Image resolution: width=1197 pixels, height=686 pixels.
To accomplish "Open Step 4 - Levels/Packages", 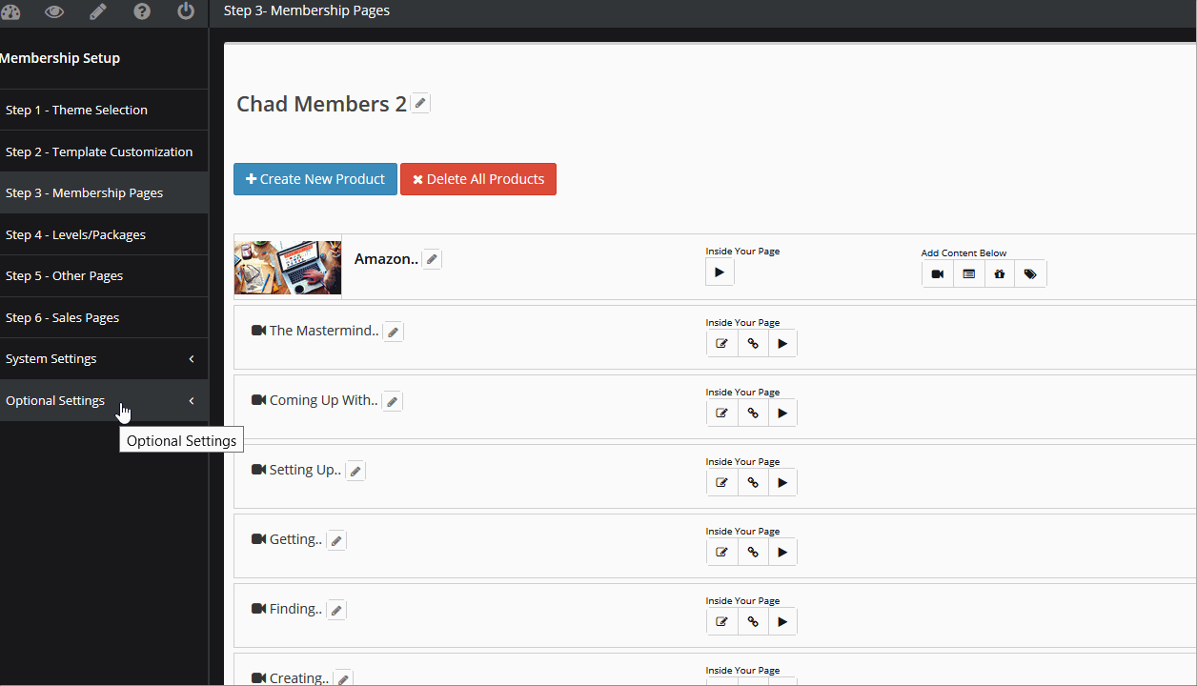I will pos(75,234).
